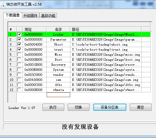Toggle the Loader row checkbox
156x138 pixels.
coord(19,34)
